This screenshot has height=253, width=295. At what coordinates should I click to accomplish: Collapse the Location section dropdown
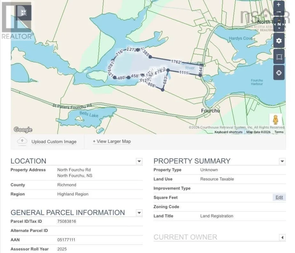coord(139,161)
